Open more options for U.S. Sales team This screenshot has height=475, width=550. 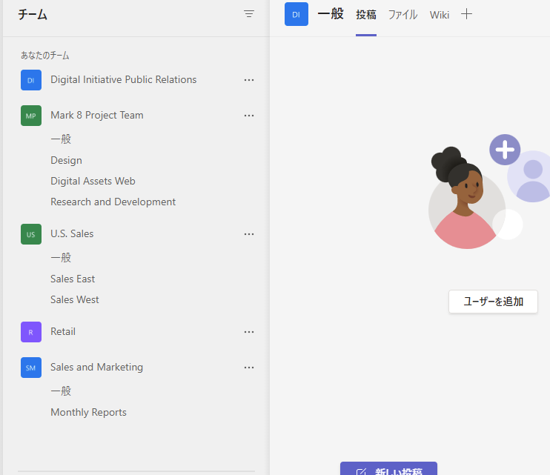point(249,234)
